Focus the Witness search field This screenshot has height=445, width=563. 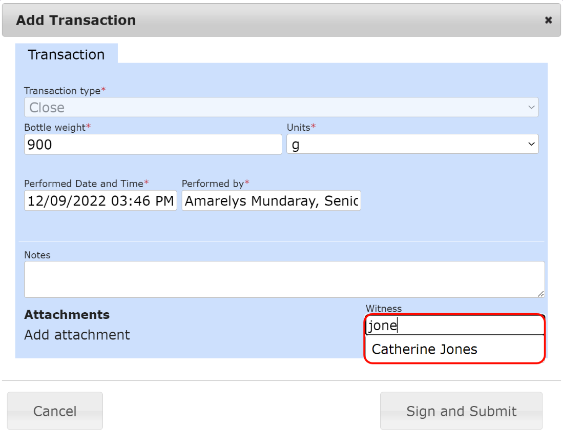point(454,326)
